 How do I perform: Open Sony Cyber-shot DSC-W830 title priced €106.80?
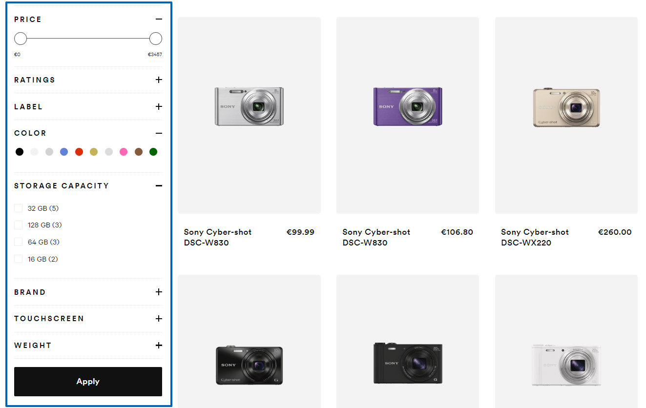[x=376, y=237]
